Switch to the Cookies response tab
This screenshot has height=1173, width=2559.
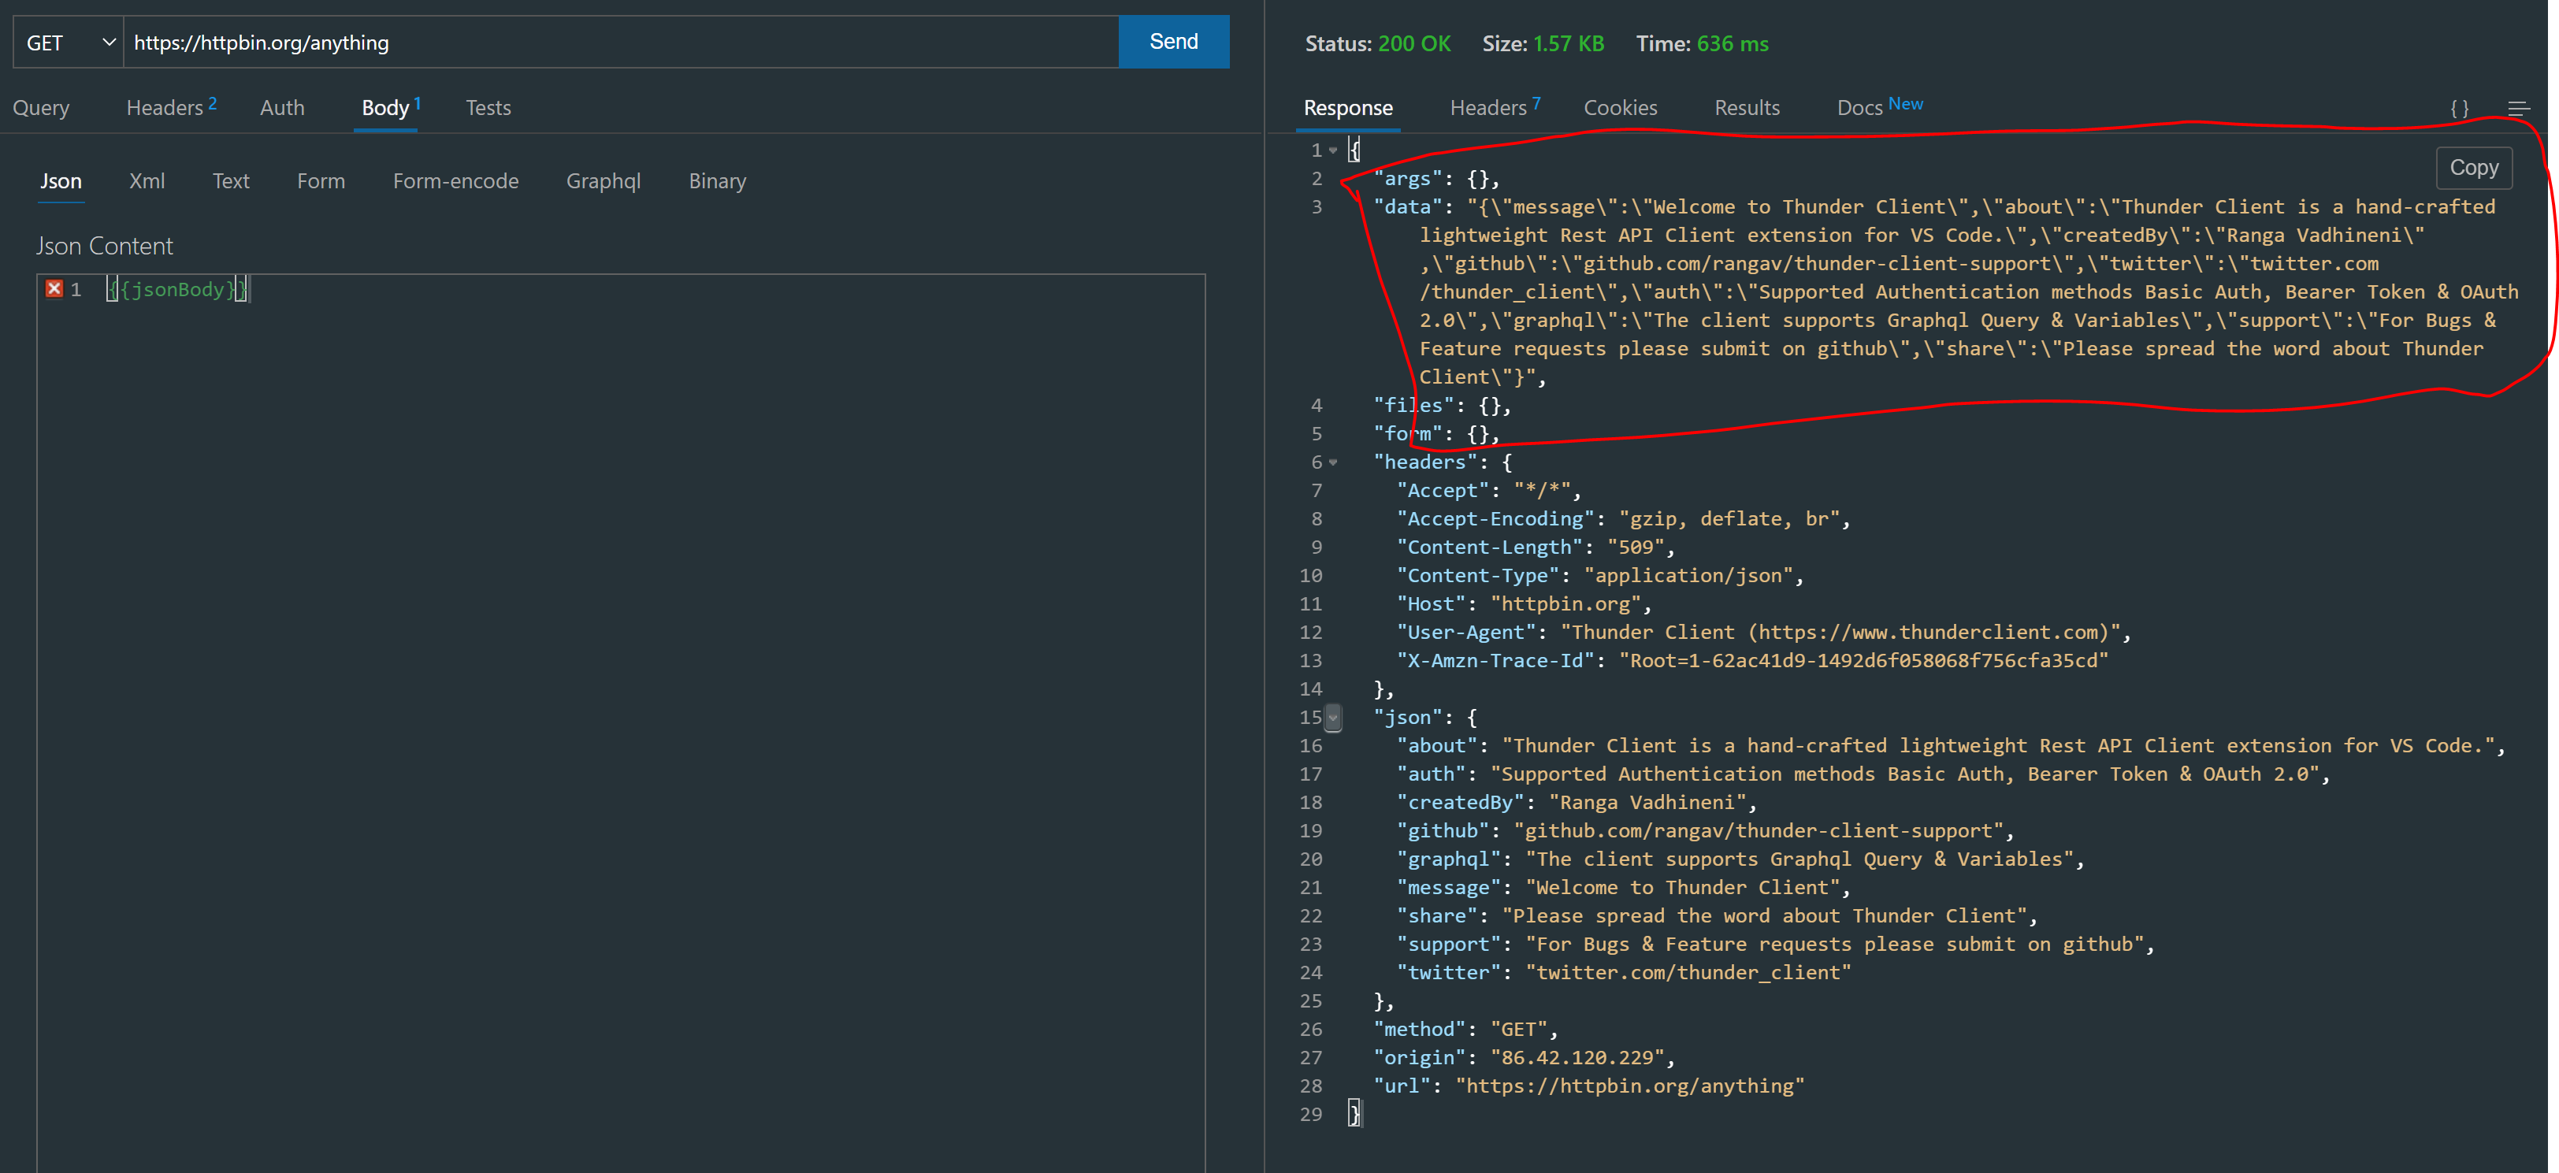1620,107
